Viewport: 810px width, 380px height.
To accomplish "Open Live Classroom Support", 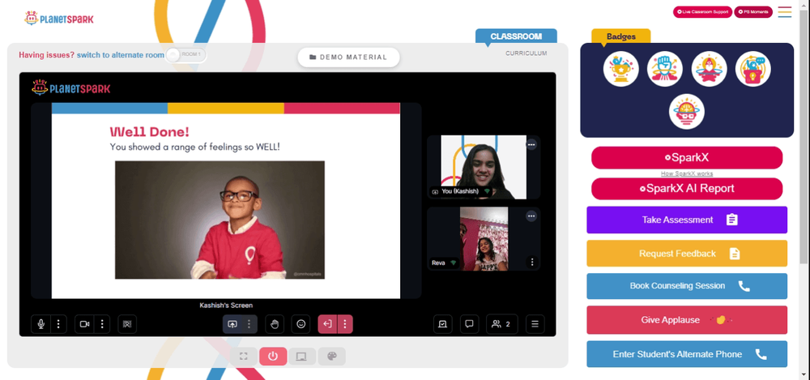I will pyautogui.click(x=702, y=12).
